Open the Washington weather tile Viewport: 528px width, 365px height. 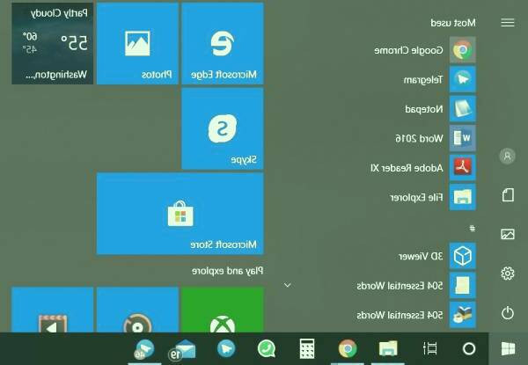coord(51,43)
